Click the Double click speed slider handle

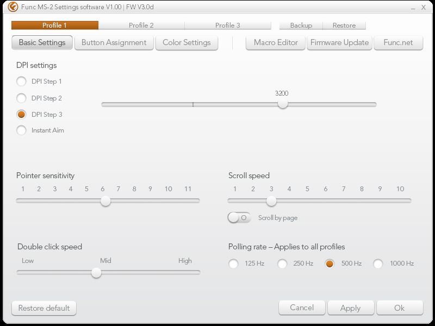tap(96, 273)
